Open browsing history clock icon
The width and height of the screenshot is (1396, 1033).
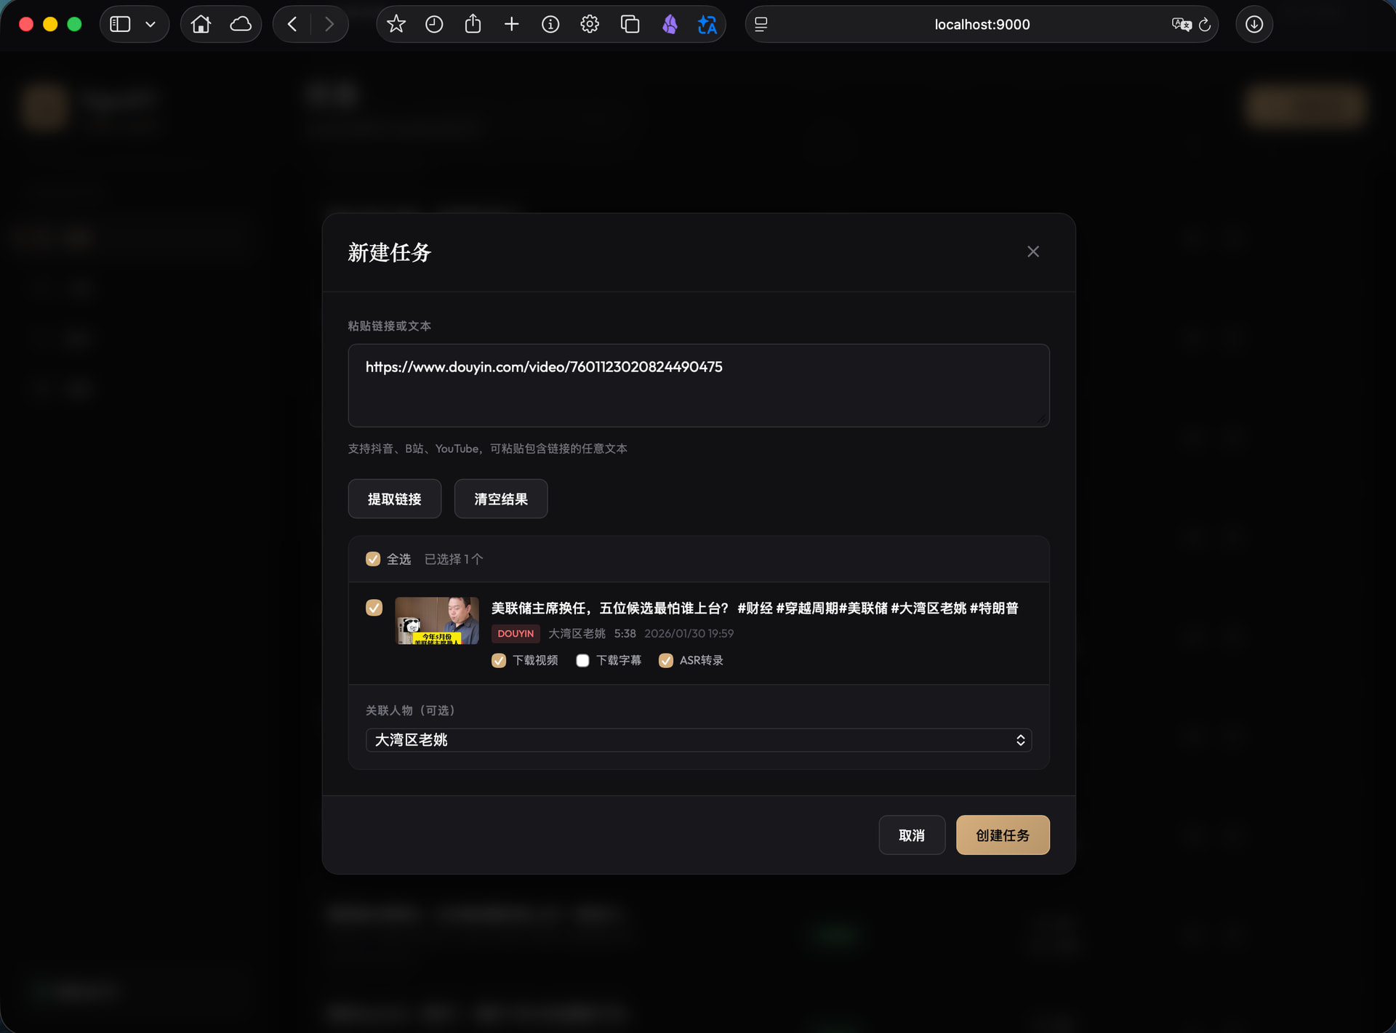434,24
